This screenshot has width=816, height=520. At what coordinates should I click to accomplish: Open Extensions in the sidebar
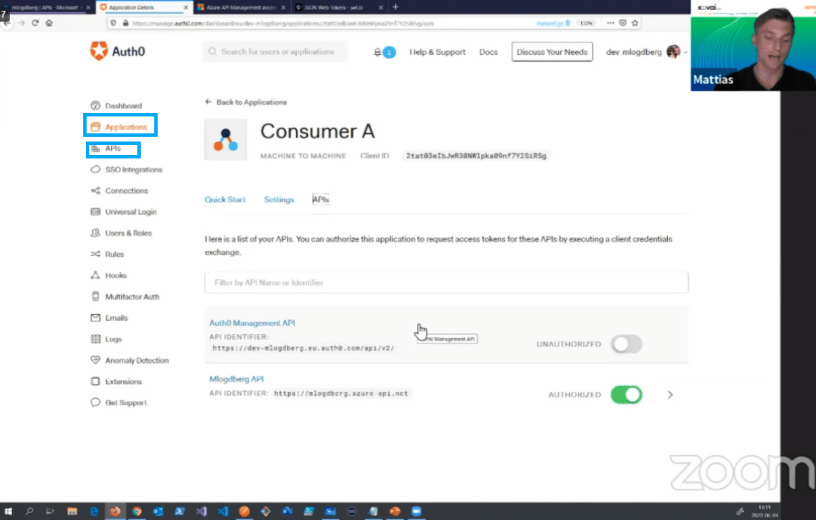(x=116, y=382)
